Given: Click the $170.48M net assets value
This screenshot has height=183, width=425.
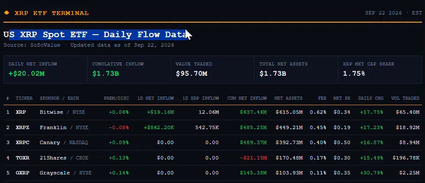Looking at the screenshot, I should pos(289,158).
